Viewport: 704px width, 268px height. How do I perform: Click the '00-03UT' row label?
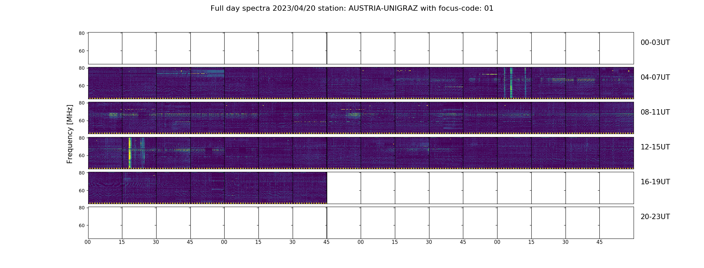coord(655,43)
